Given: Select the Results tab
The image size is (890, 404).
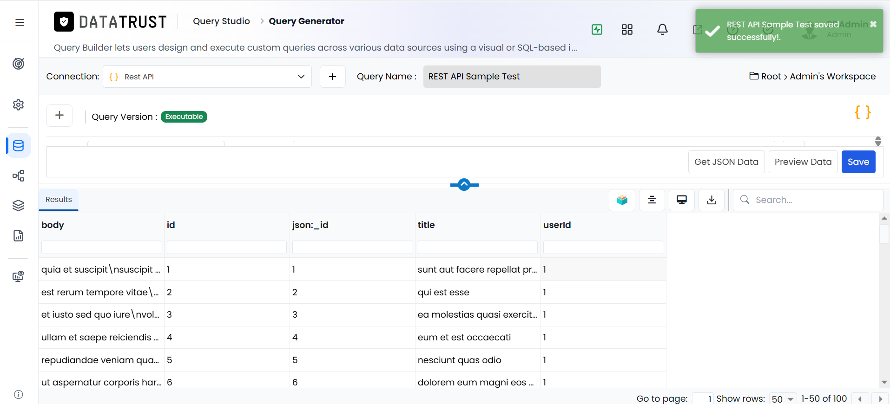Looking at the screenshot, I should (59, 200).
